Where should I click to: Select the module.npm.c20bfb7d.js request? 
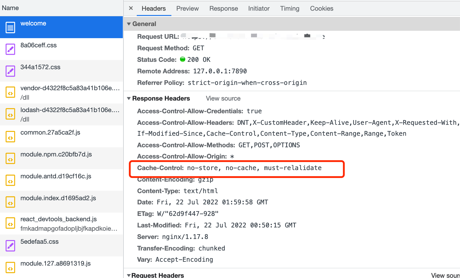[62, 158]
